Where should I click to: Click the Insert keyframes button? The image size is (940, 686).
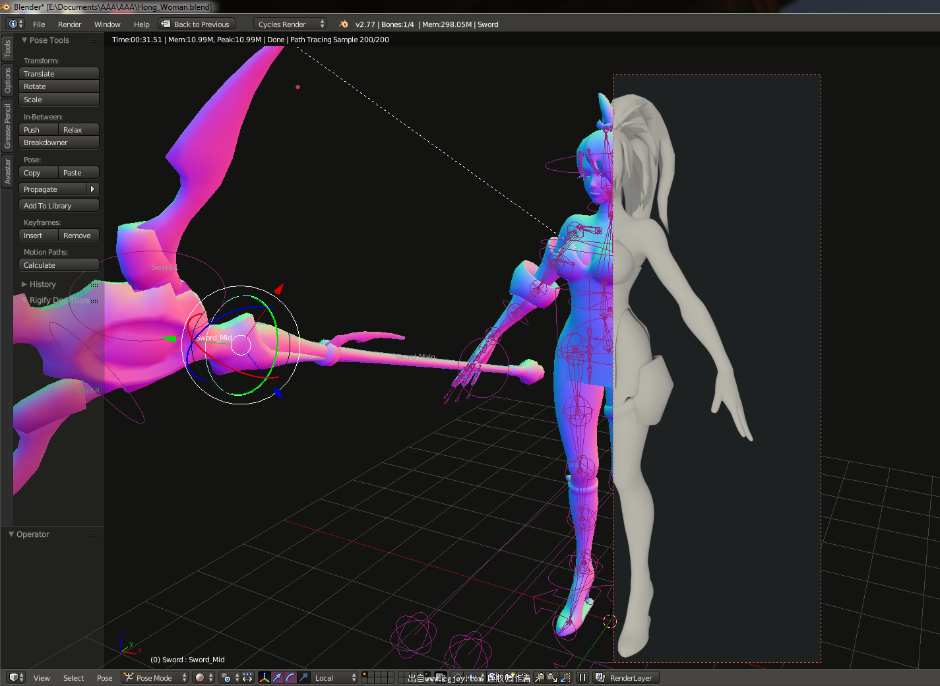point(38,235)
